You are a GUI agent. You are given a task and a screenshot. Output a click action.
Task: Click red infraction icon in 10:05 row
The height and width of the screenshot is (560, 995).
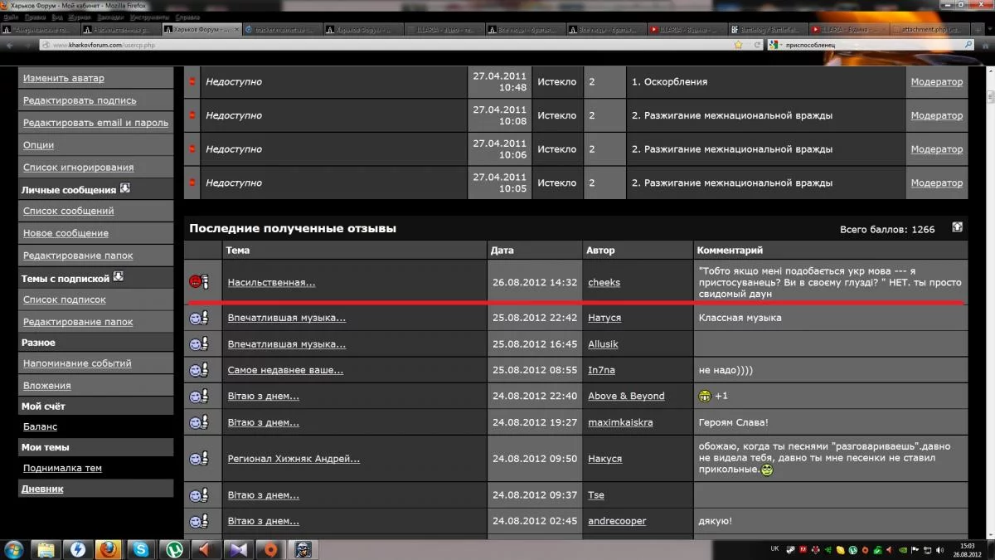(192, 183)
